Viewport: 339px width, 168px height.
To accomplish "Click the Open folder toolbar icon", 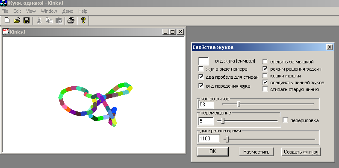I will (17, 21).
